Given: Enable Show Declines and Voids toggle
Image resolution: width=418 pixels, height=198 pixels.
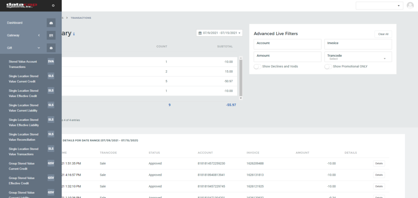Looking at the screenshot, I should pos(258,67).
